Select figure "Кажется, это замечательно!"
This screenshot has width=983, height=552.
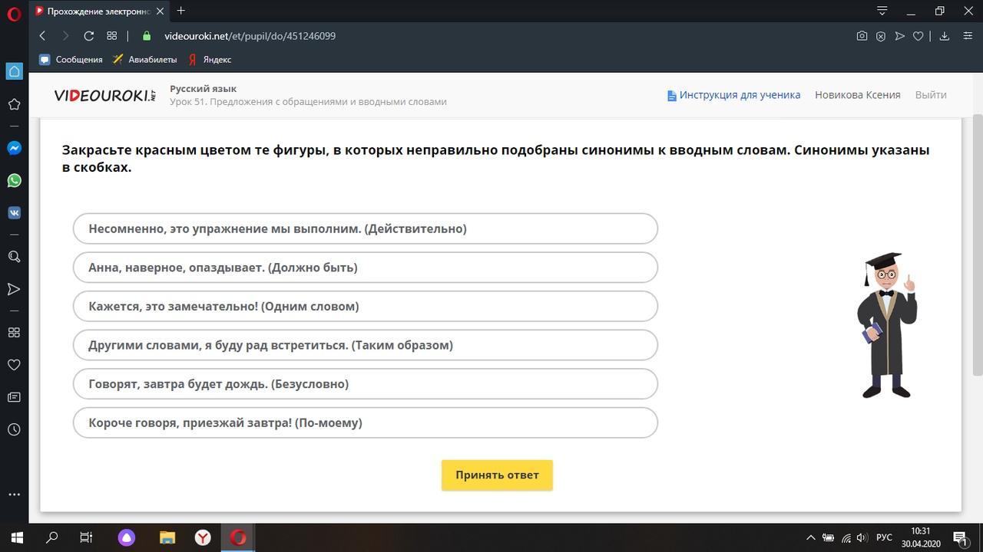pyautogui.click(x=365, y=306)
